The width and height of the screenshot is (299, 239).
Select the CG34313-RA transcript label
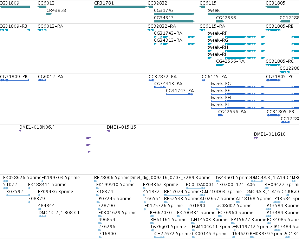168,40
